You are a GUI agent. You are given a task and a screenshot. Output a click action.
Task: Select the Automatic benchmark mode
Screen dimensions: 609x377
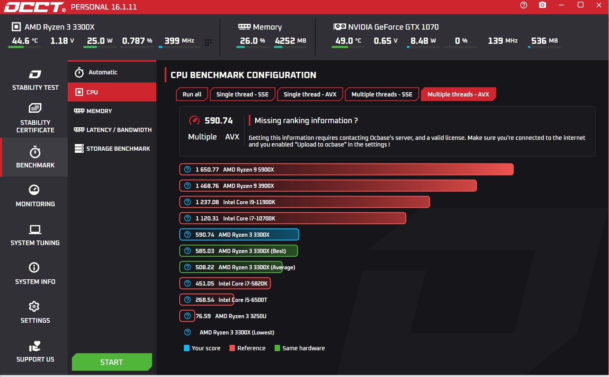(112, 72)
